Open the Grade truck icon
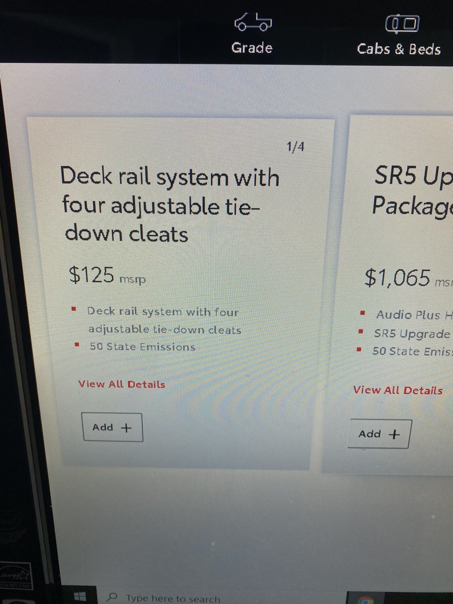This screenshot has width=453, height=604. [x=253, y=22]
